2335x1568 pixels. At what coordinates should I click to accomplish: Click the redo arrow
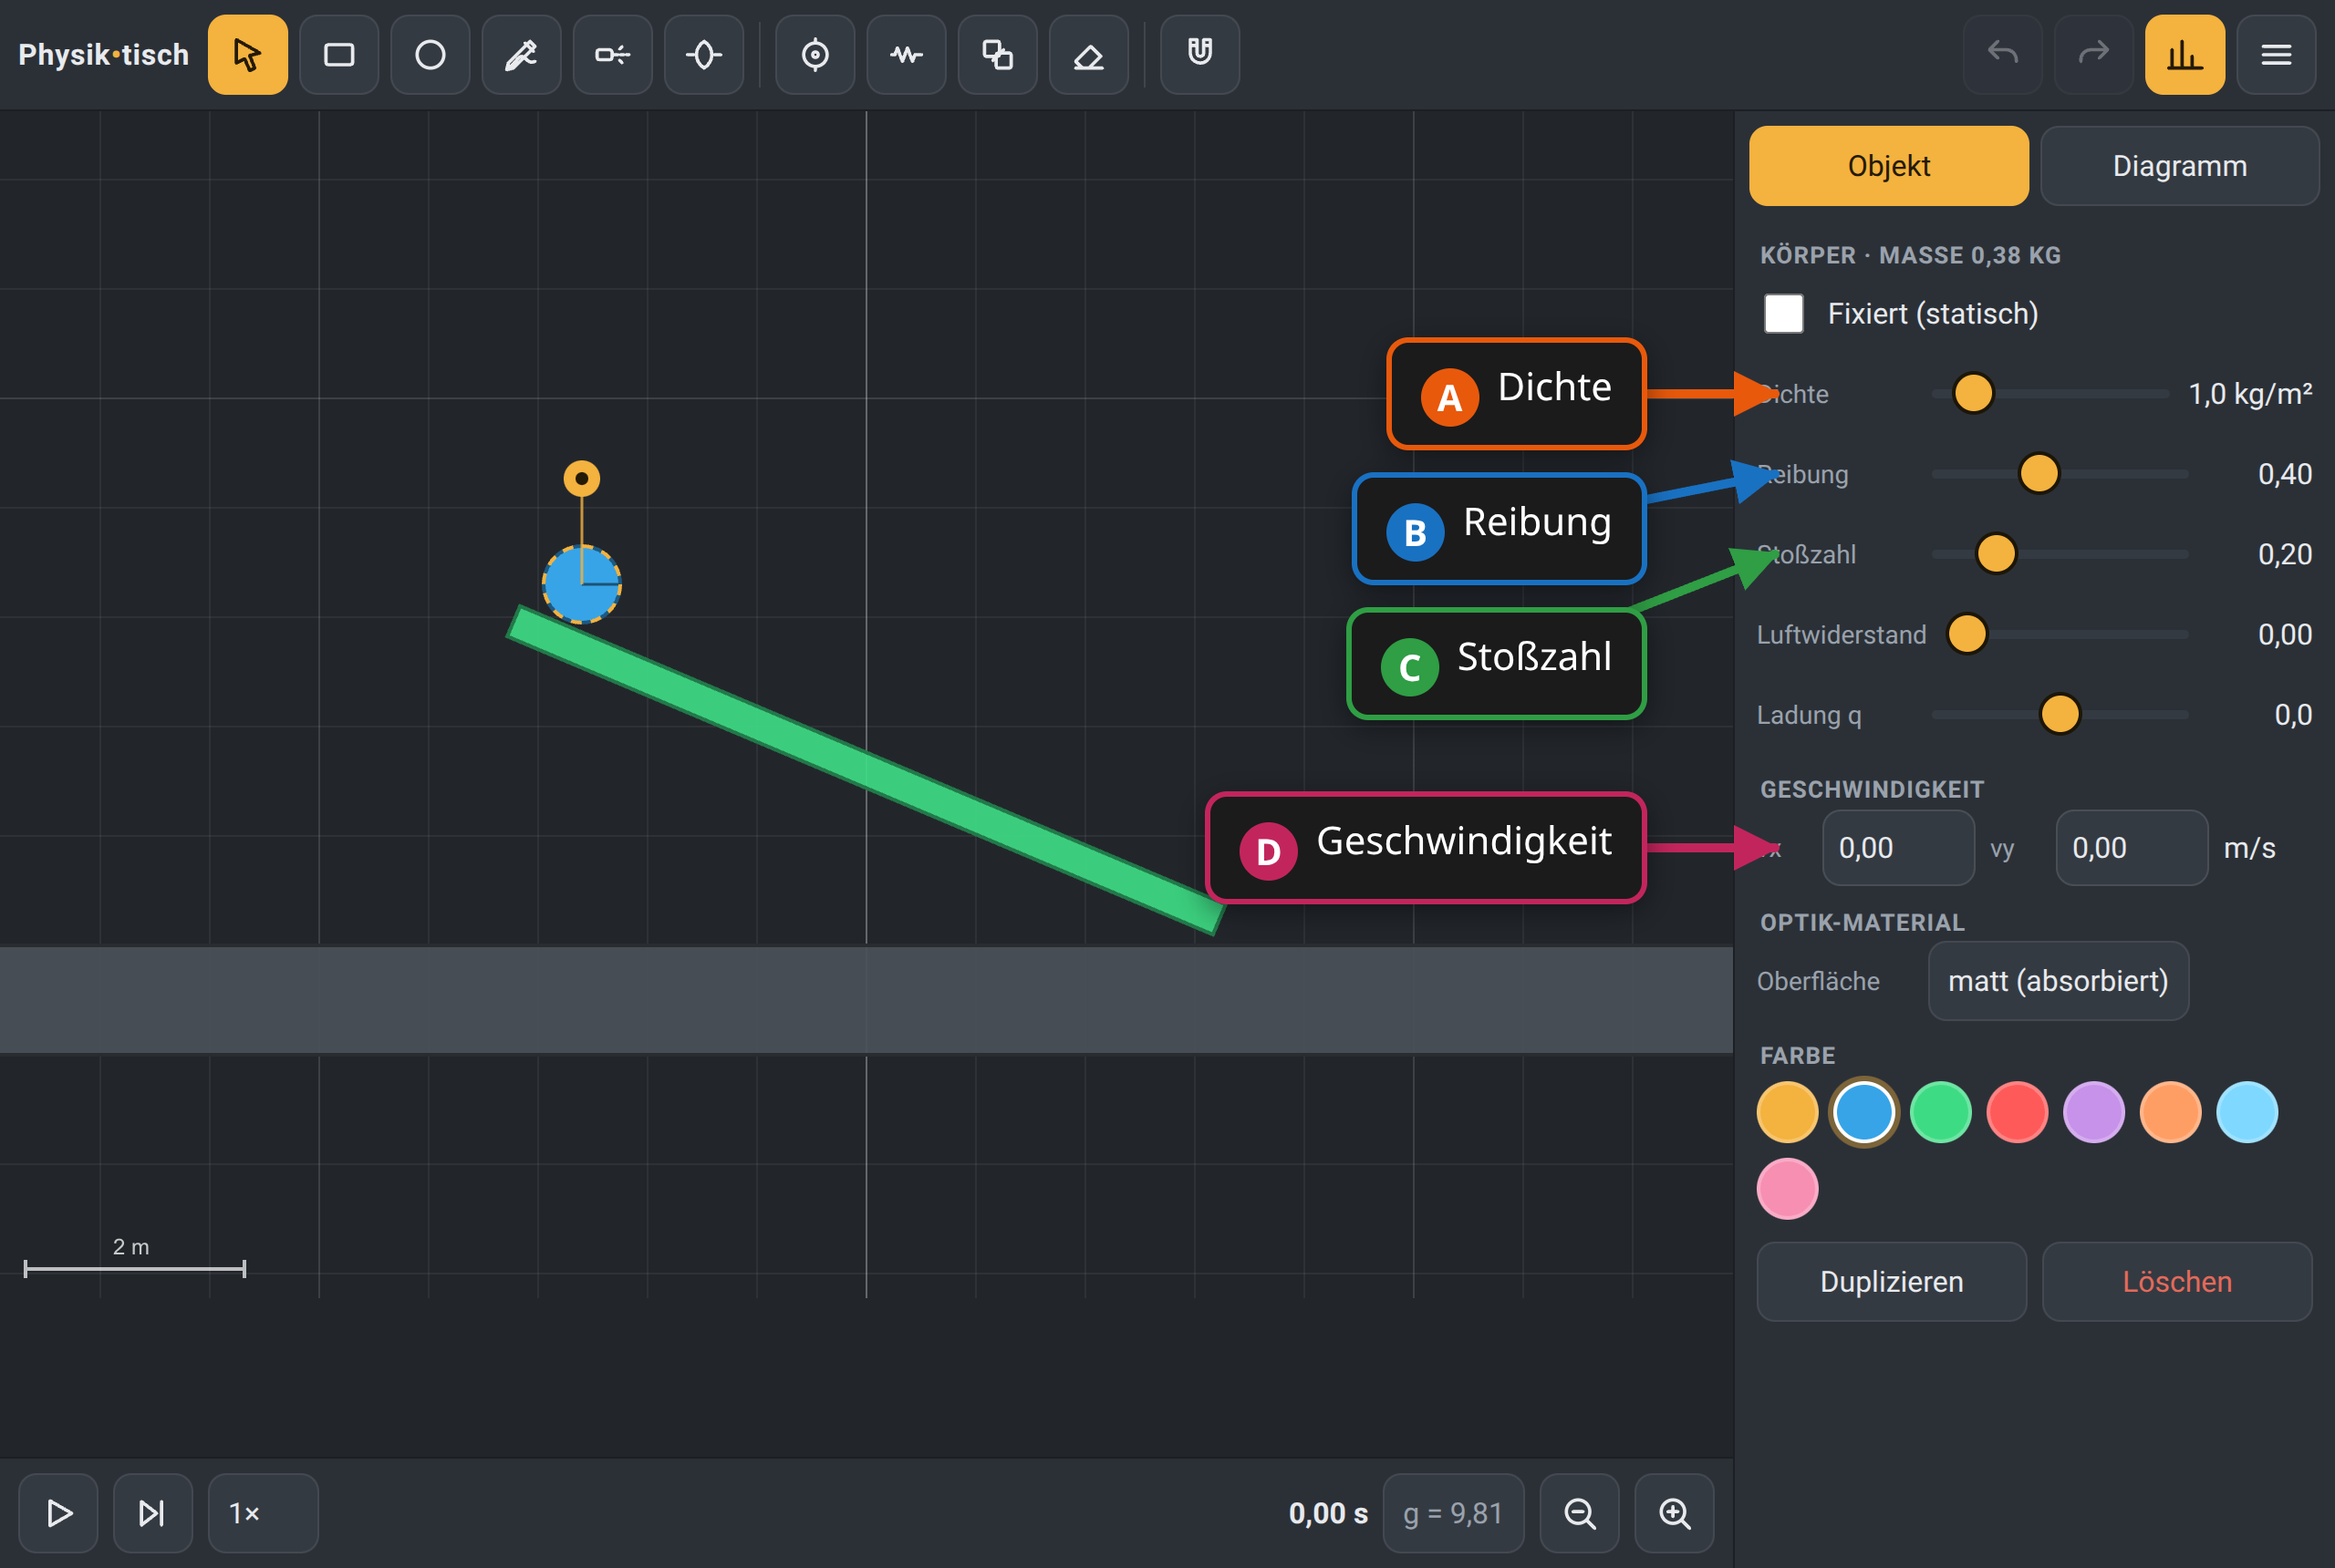point(2094,54)
